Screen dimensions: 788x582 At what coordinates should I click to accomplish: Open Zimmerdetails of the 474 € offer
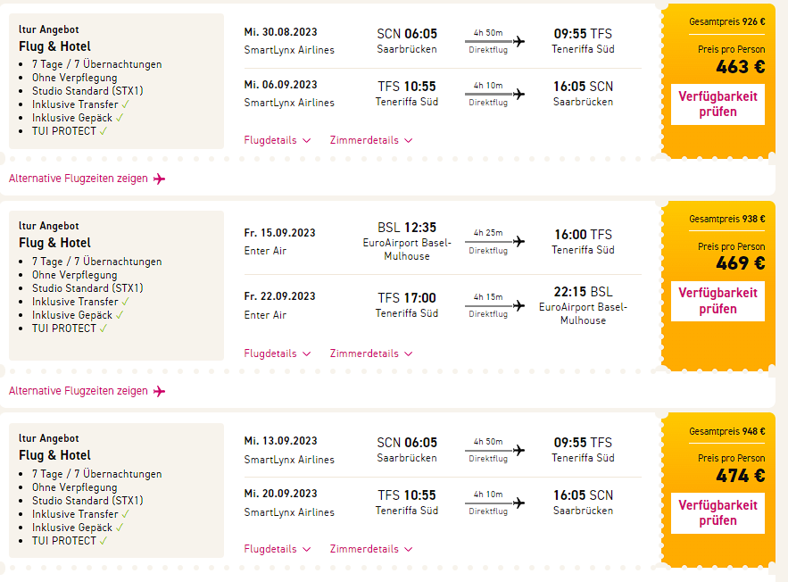(371, 549)
